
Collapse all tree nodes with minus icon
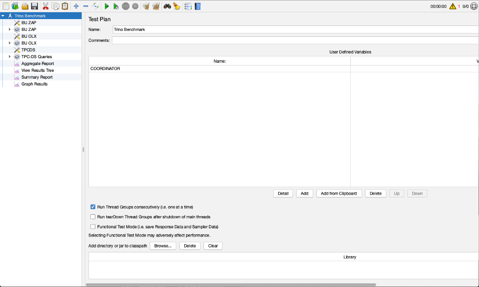(x=86, y=6)
